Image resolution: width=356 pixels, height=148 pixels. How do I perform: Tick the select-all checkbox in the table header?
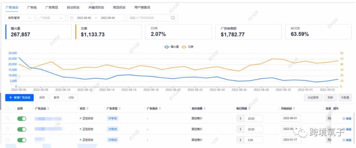7,108
